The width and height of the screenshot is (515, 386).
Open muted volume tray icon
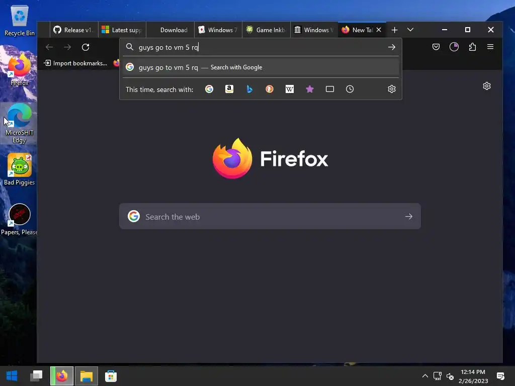[x=450, y=376]
